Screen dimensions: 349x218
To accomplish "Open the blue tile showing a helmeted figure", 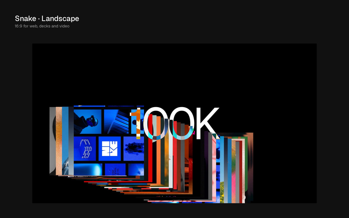I will point(88,122).
